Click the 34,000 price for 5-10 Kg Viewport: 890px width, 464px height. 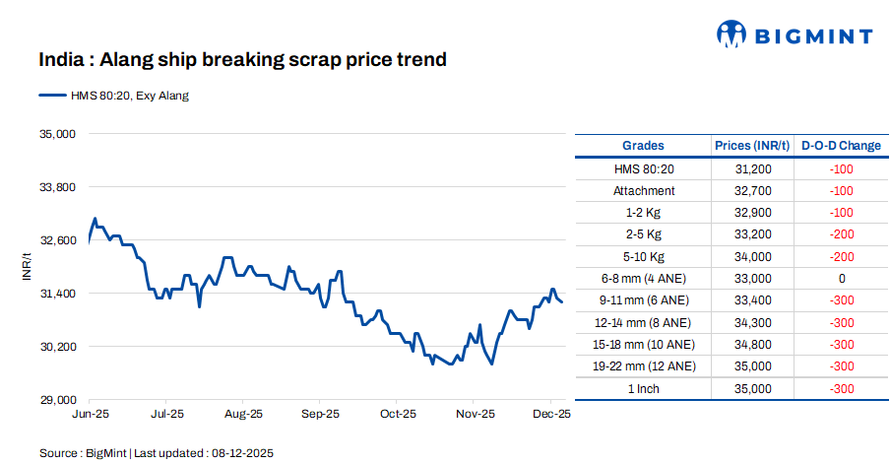click(753, 257)
